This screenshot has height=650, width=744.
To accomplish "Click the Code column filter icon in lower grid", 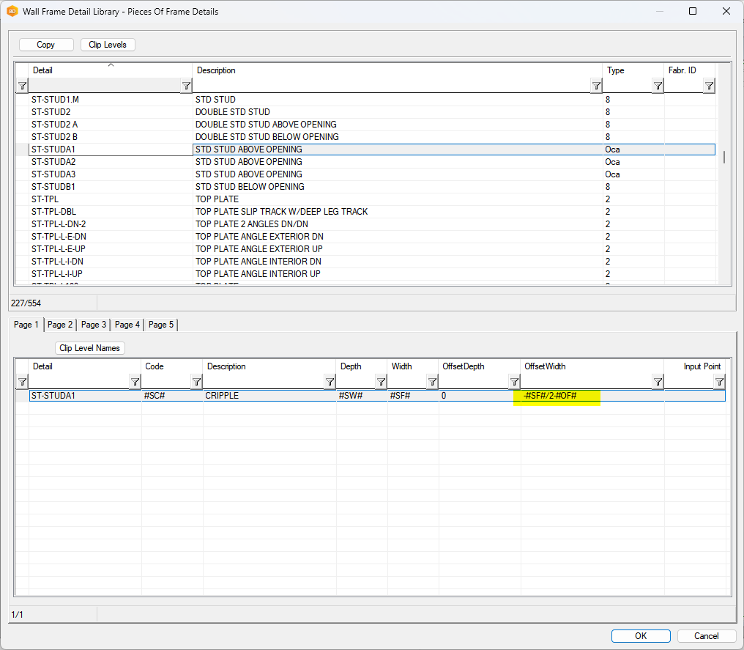I will (196, 382).
